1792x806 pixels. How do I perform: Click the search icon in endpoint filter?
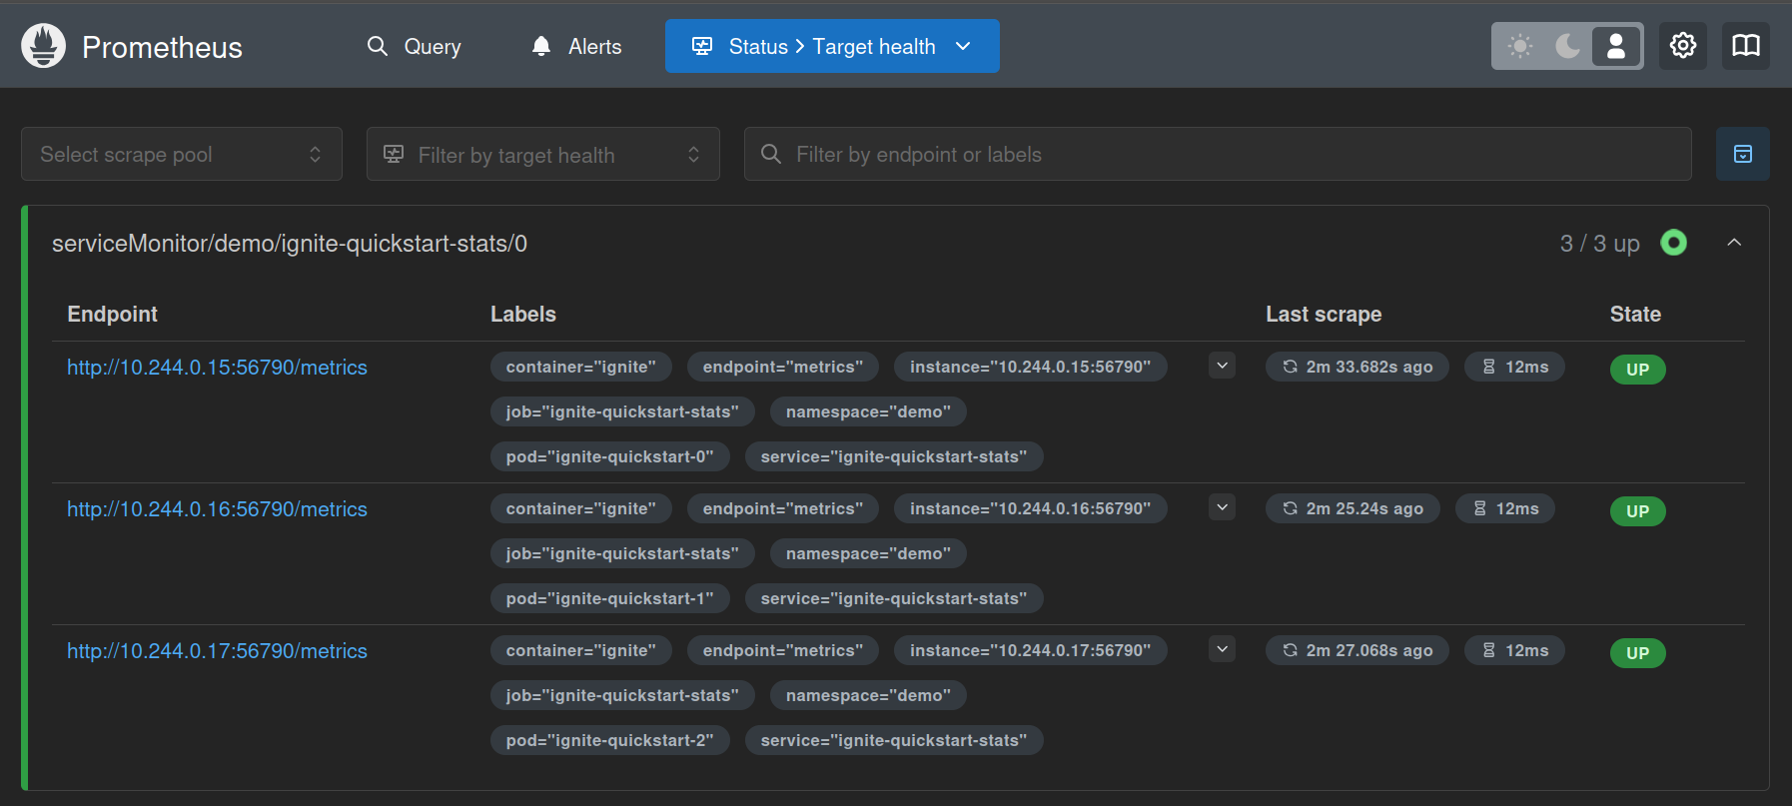(x=771, y=154)
